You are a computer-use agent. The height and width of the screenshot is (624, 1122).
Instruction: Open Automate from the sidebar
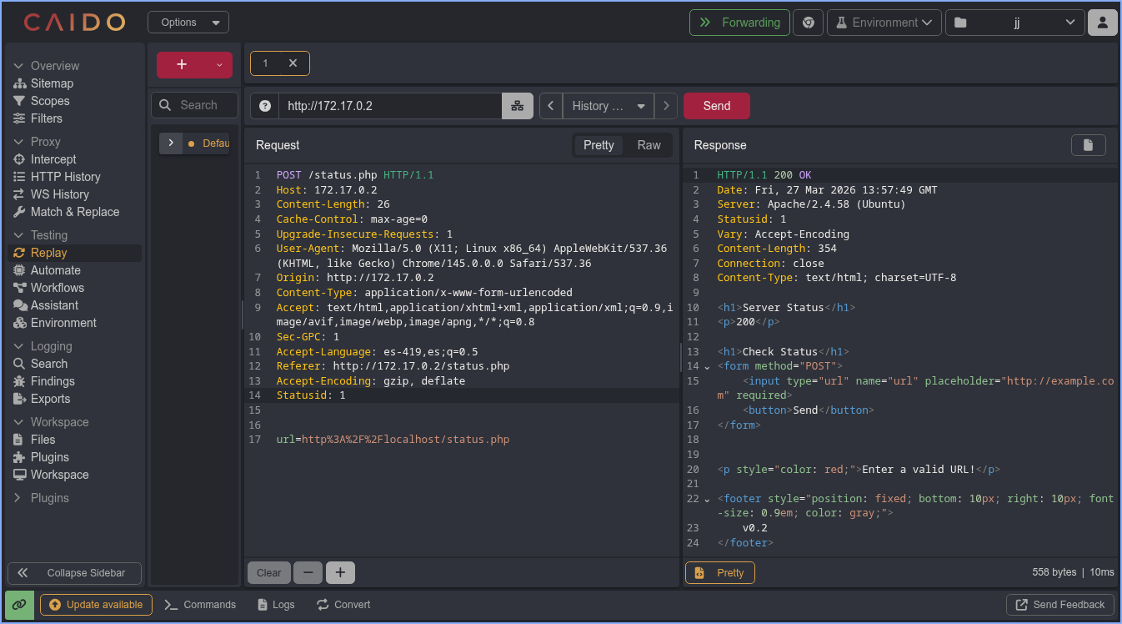coord(55,270)
